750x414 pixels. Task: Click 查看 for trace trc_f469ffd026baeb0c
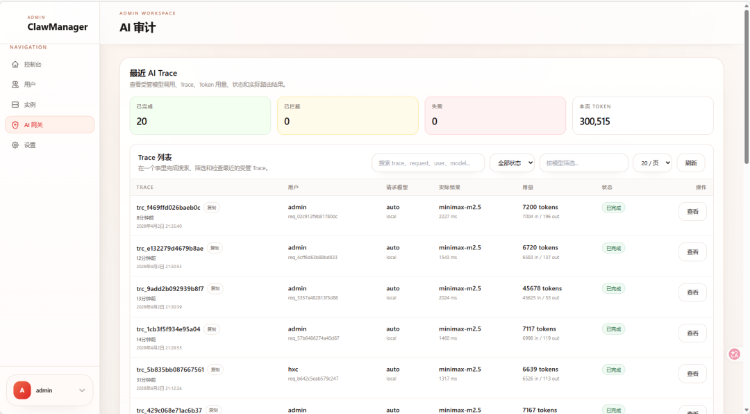[692, 211]
